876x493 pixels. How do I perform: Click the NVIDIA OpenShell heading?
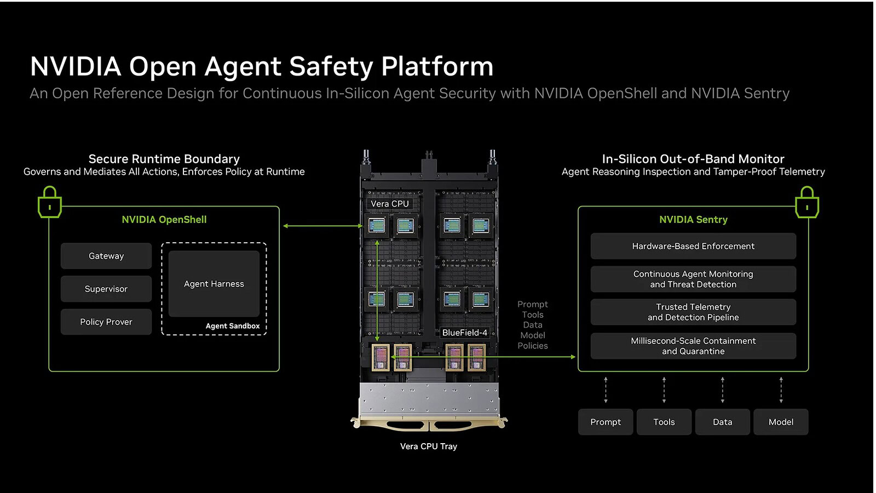point(164,220)
